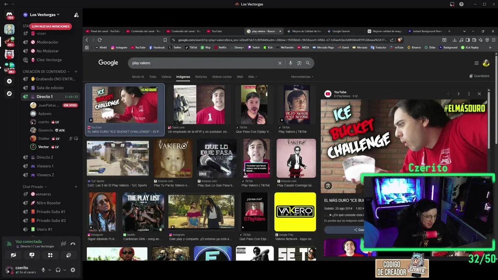498x280 pixels.
Task: Click the Google search magnifier icon
Action: tap(308, 63)
